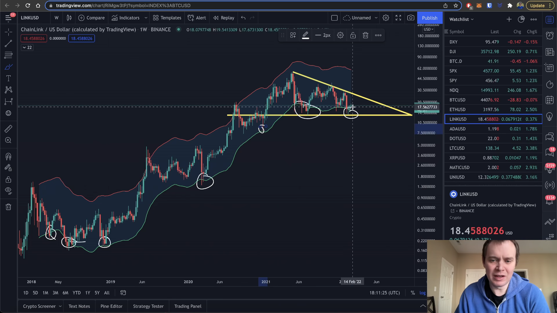Toggle percentage price scale
Image resolution: width=557 pixels, height=313 pixels.
click(413, 293)
